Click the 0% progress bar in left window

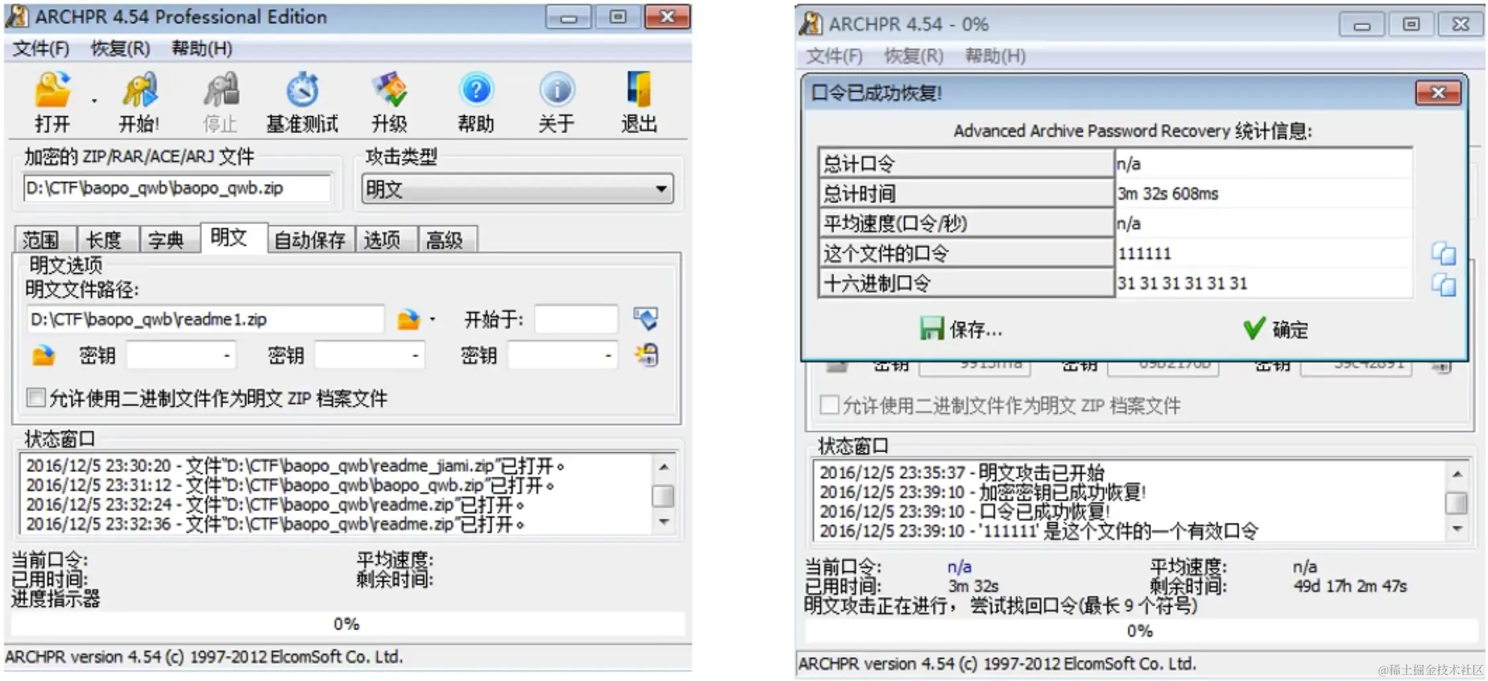348,624
